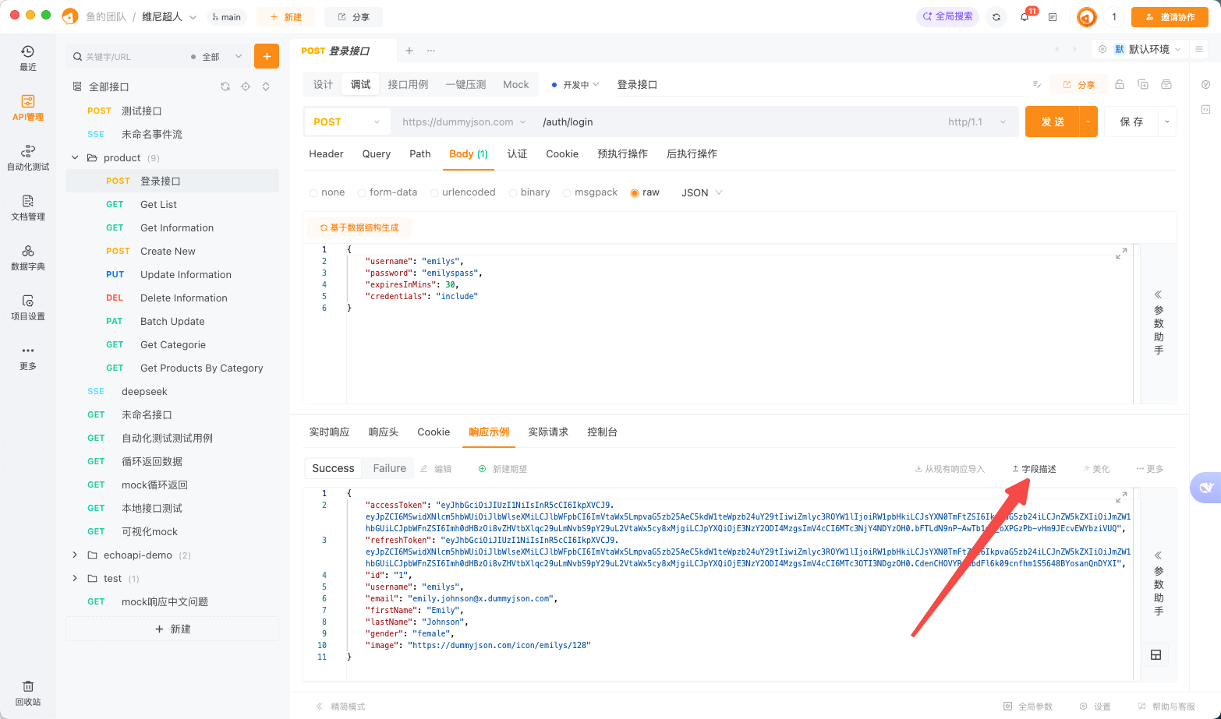This screenshot has width=1221, height=719.
Task: Open the http/1.1 protocol dropdown
Action: point(977,122)
